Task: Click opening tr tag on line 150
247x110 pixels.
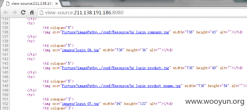Action: 31,95
